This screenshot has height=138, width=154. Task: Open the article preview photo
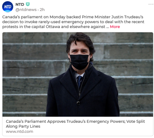point(78,74)
